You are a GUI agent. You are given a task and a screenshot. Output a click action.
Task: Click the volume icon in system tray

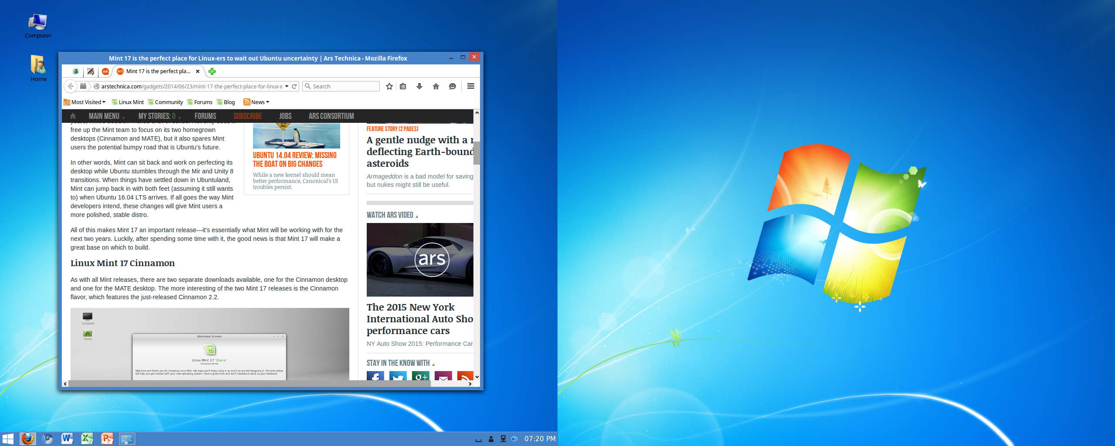[515, 439]
